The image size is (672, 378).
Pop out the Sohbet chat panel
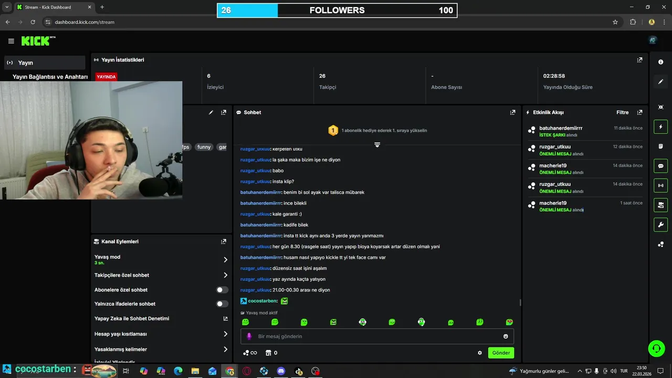512,112
